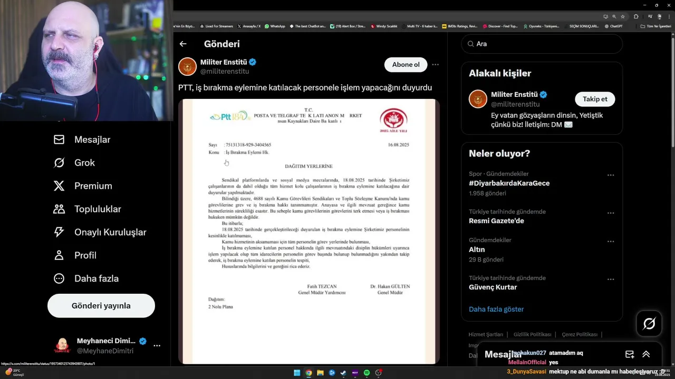Open File Explorer from the taskbar
The width and height of the screenshot is (675, 379).
pos(320,373)
